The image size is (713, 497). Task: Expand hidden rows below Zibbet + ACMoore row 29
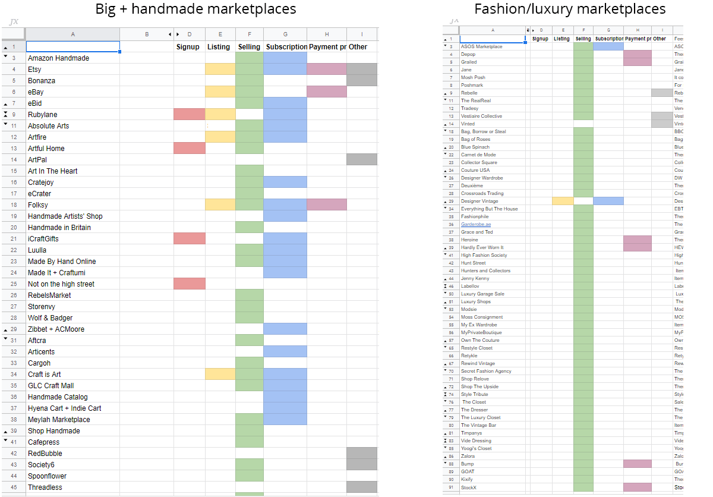(x=5, y=329)
